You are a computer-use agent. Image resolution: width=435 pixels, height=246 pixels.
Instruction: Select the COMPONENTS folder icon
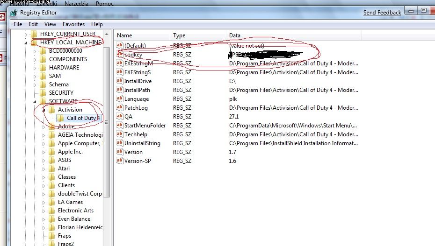click(43, 59)
